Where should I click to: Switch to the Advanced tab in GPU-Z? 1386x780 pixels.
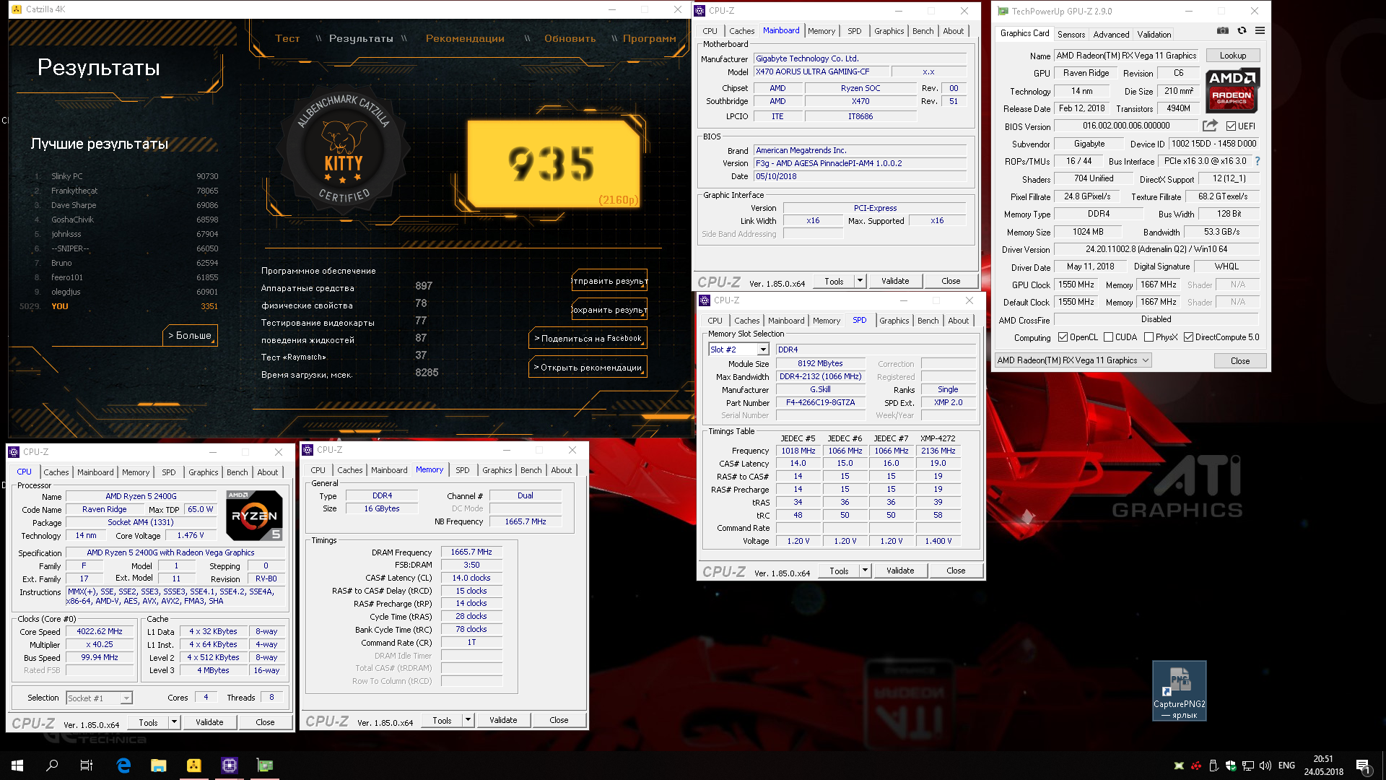point(1111,34)
